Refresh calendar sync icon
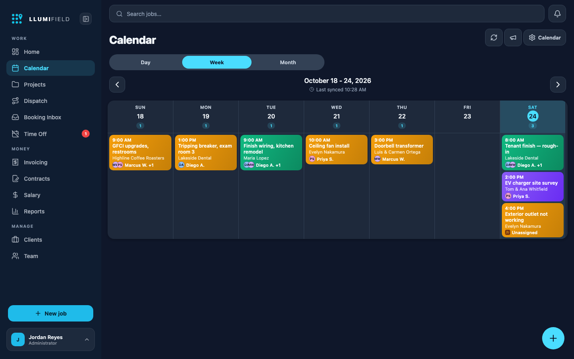 [494, 37]
